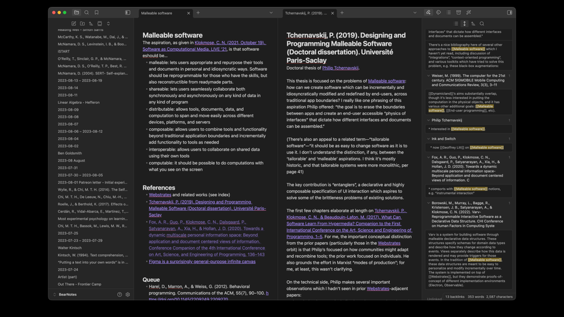The image size is (564, 317).
Task: Open settings gear next to BearNotes vault
Action: [128, 294]
